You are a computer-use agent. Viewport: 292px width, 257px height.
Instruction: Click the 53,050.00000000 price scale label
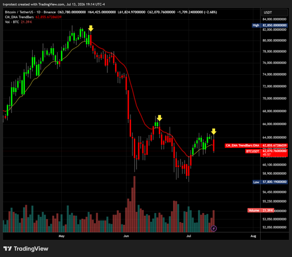(274, 219)
